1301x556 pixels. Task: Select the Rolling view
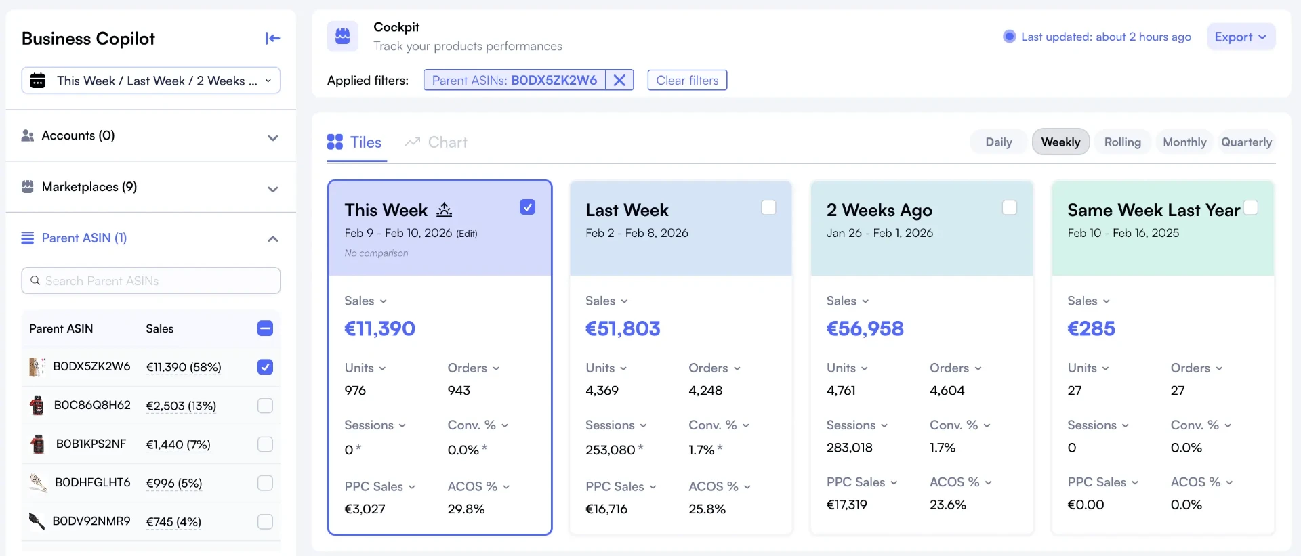click(x=1122, y=142)
